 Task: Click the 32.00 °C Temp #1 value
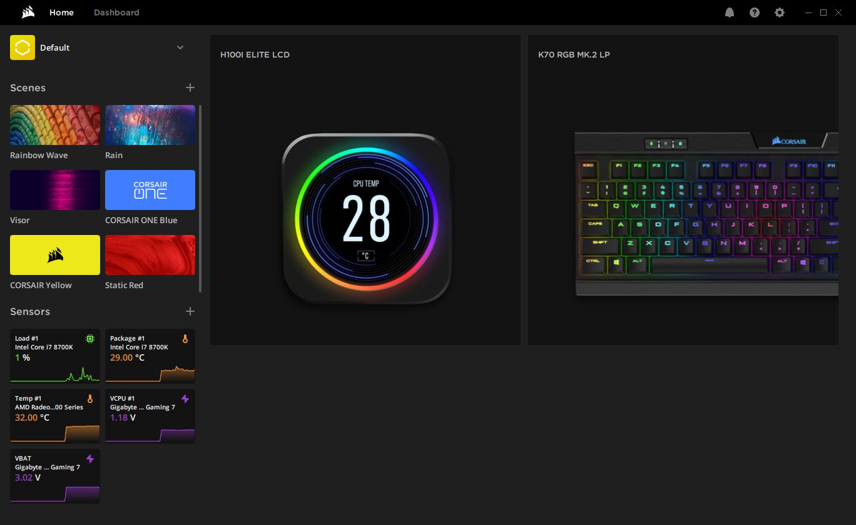[x=32, y=417]
